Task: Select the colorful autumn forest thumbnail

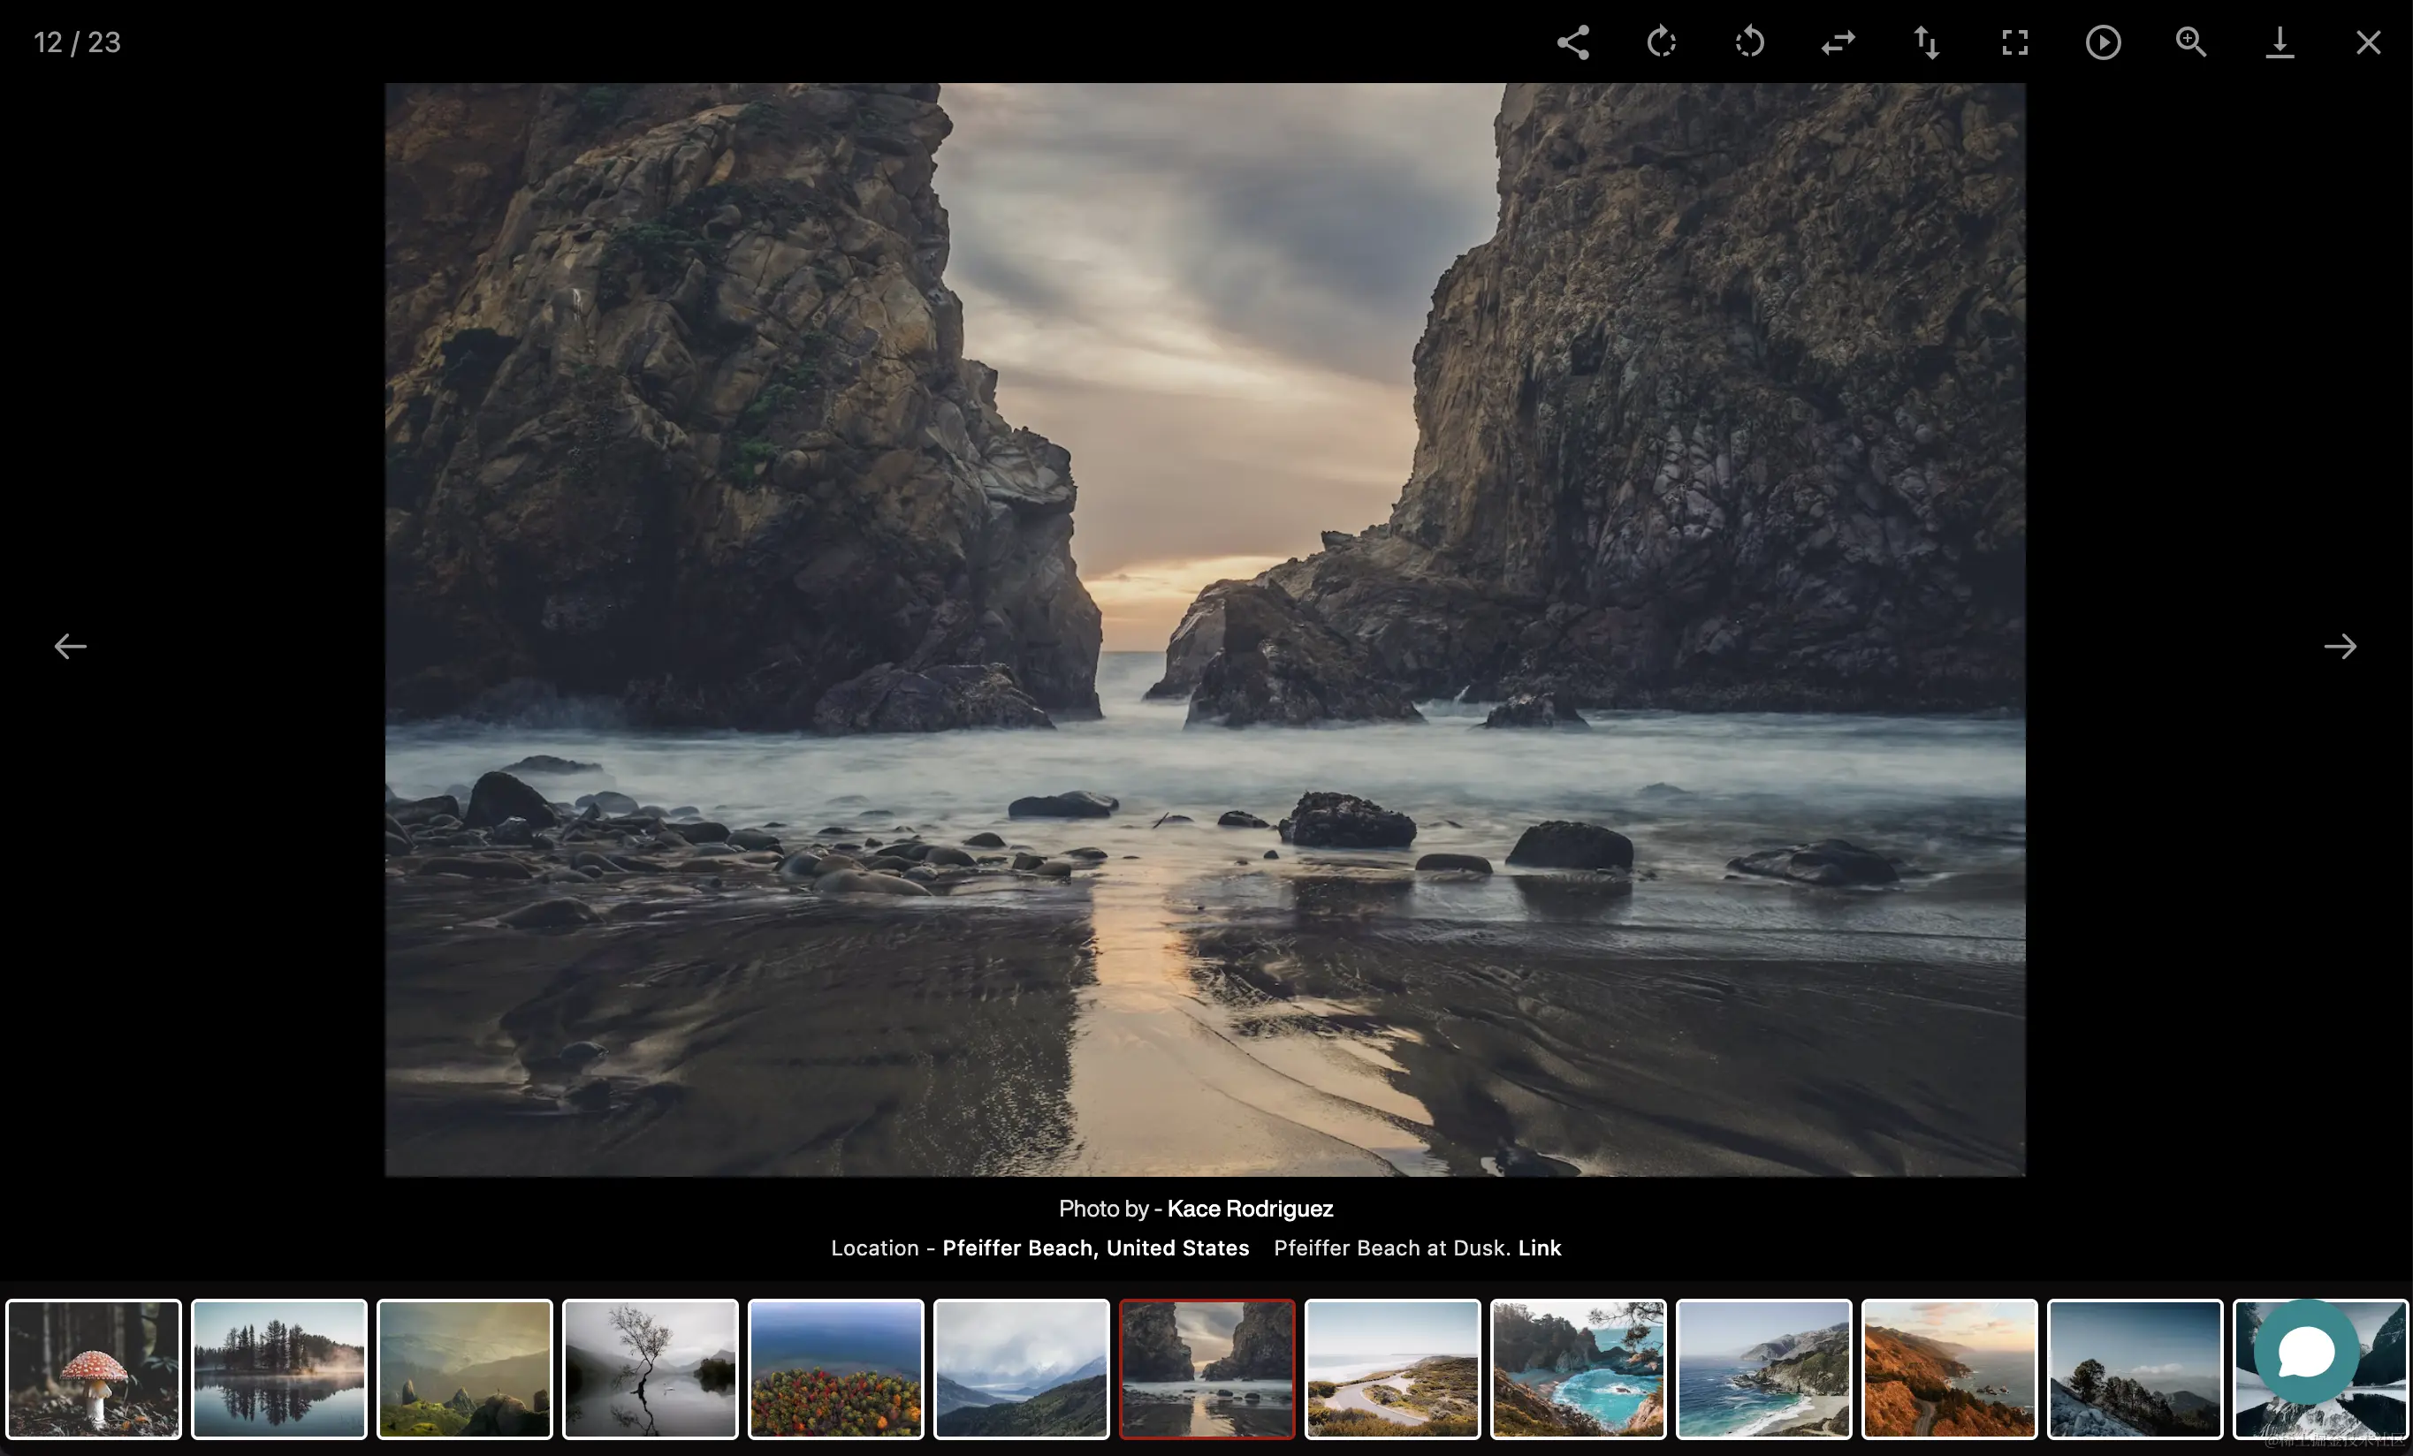Action: pyautogui.click(x=835, y=1369)
